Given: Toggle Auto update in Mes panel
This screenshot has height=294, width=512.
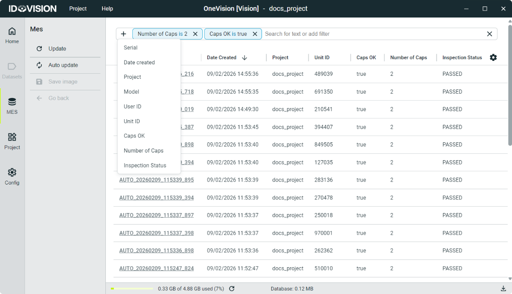Looking at the screenshot, I should pyautogui.click(x=63, y=65).
